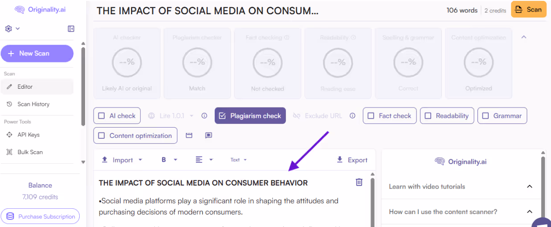Click info icon next to Lite 1.0.1
The image size is (551, 227).
click(x=204, y=116)
